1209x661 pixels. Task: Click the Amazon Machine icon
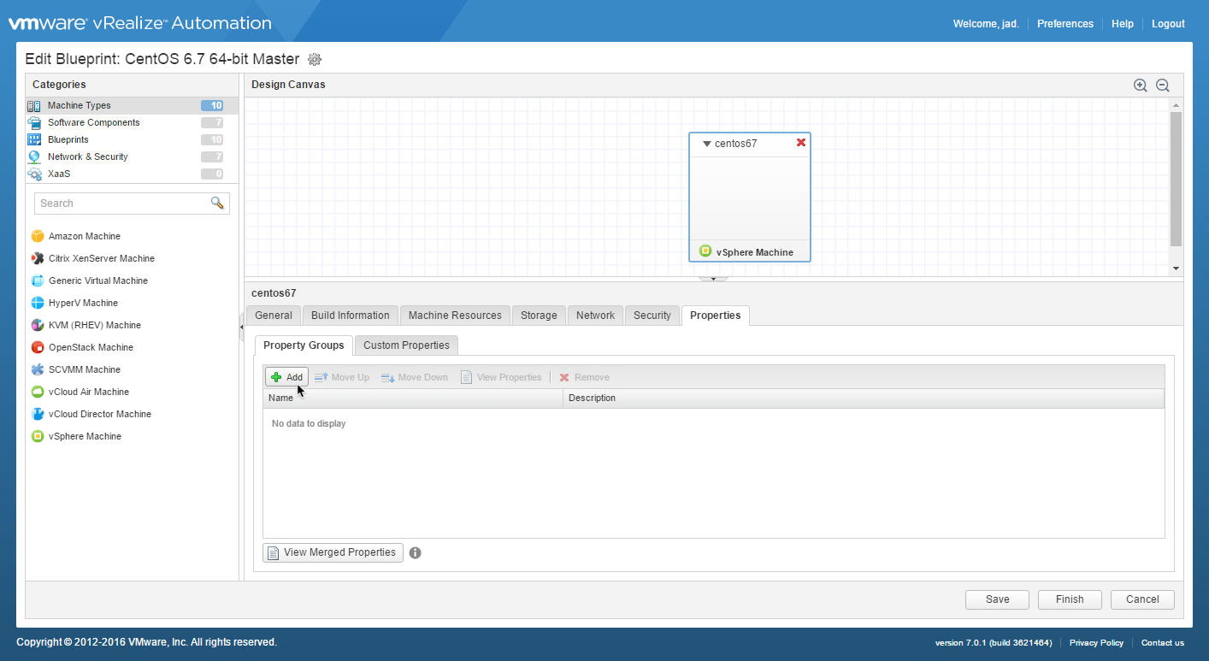pyautogui.click(x=38, y=236)
